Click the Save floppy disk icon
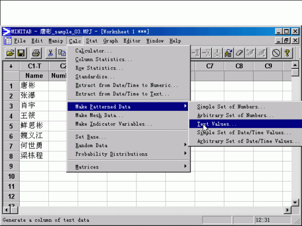This screenshot has height=226, width=302. [x=21, y=53]
